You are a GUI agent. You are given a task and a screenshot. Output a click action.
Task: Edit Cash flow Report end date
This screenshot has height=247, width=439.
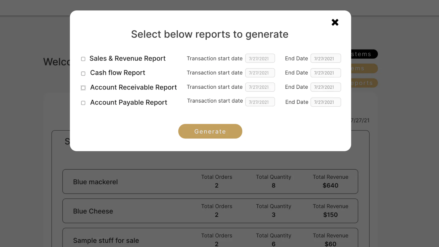[x=326, y=73]
